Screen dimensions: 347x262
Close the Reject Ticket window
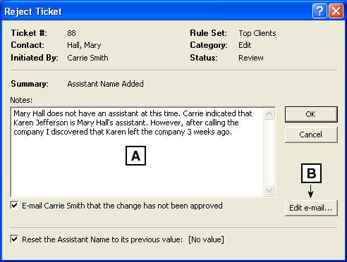tap(336, 11)
